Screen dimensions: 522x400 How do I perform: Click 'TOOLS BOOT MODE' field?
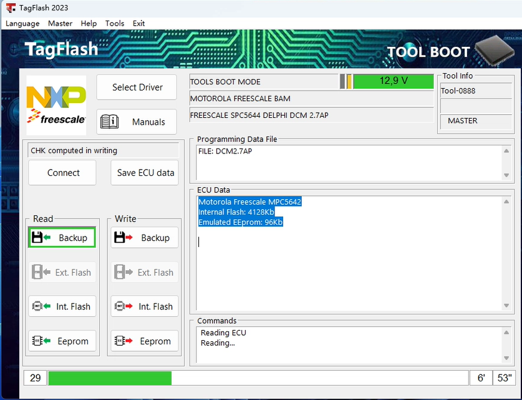(264, 82)
